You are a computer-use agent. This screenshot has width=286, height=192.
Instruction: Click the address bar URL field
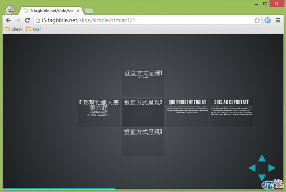147,20
